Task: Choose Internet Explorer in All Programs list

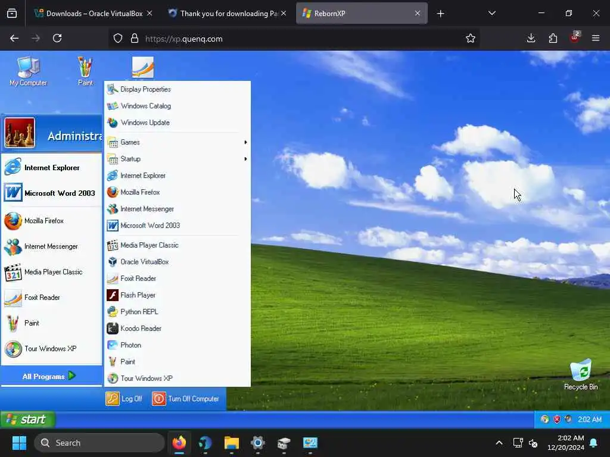Action: [x=178, y=176]
